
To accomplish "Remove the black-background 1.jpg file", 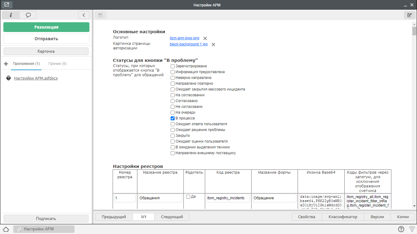I will pyautogui.click(x=213, y=44).
